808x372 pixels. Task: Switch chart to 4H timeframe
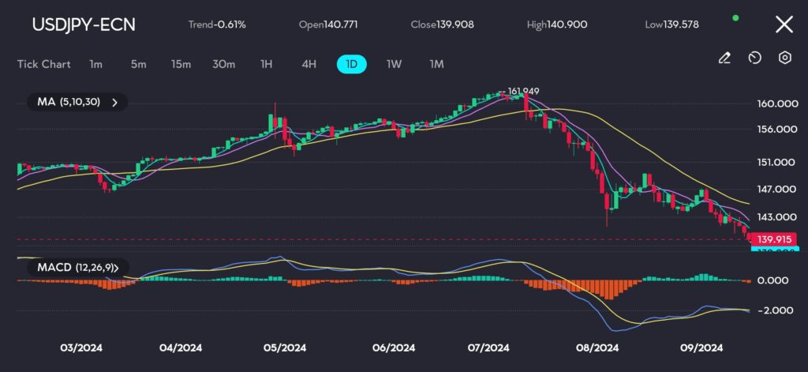pyautogui.click(x=309, y=64)
